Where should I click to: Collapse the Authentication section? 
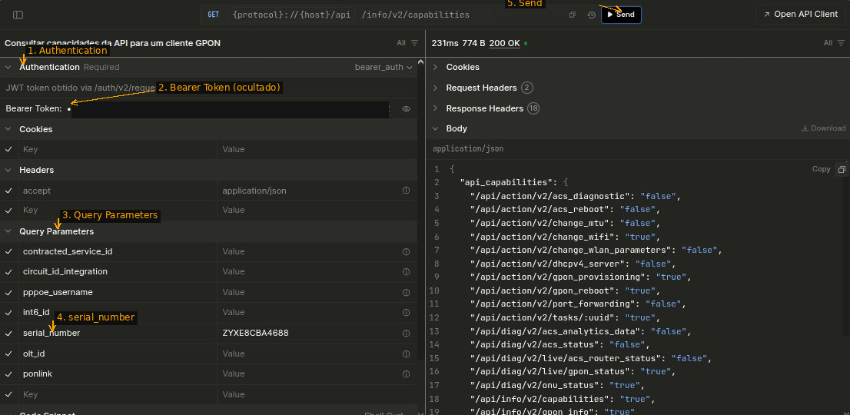click(x=8, y=67)
